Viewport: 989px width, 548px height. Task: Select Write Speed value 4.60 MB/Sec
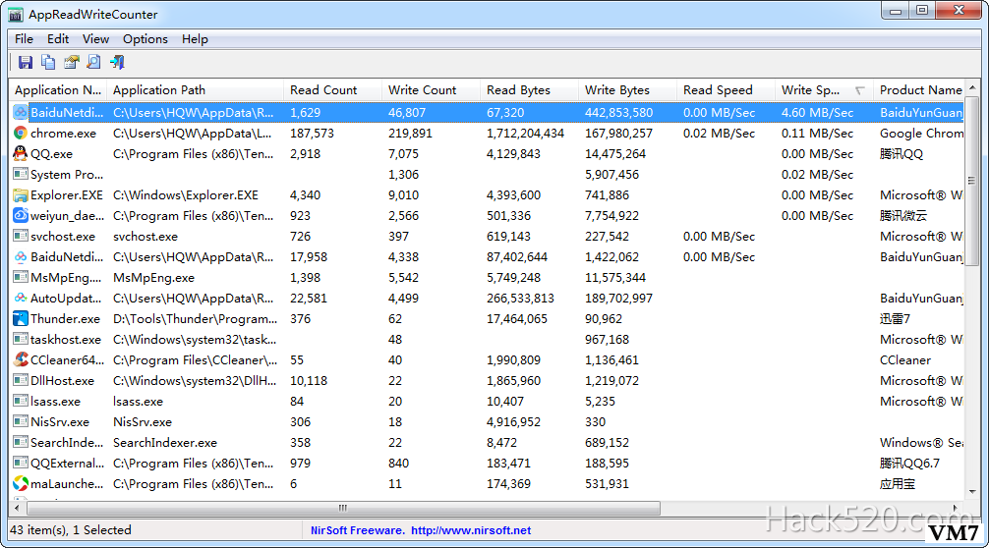817,113
